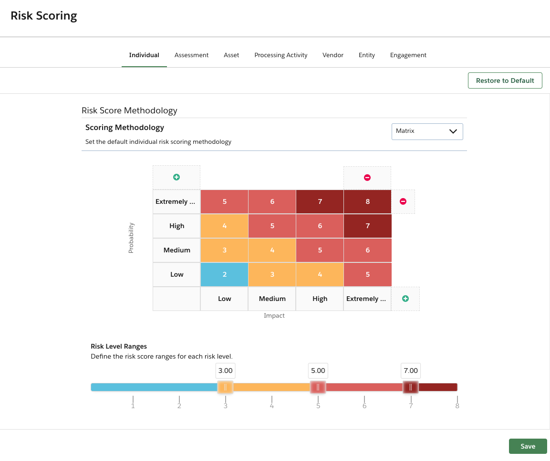Switch to the Engagement tab
Image resolution: width=550 pixels, height=461 pixels.
pos(408,55)
